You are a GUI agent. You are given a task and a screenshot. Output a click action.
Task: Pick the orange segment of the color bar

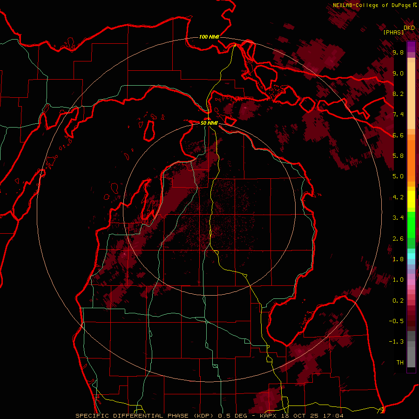(411, 160)
